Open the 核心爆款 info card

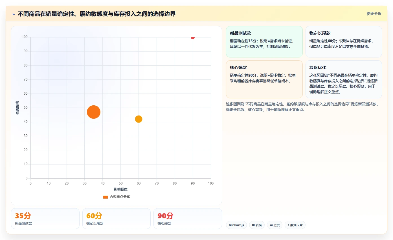[x=264, y=79]
